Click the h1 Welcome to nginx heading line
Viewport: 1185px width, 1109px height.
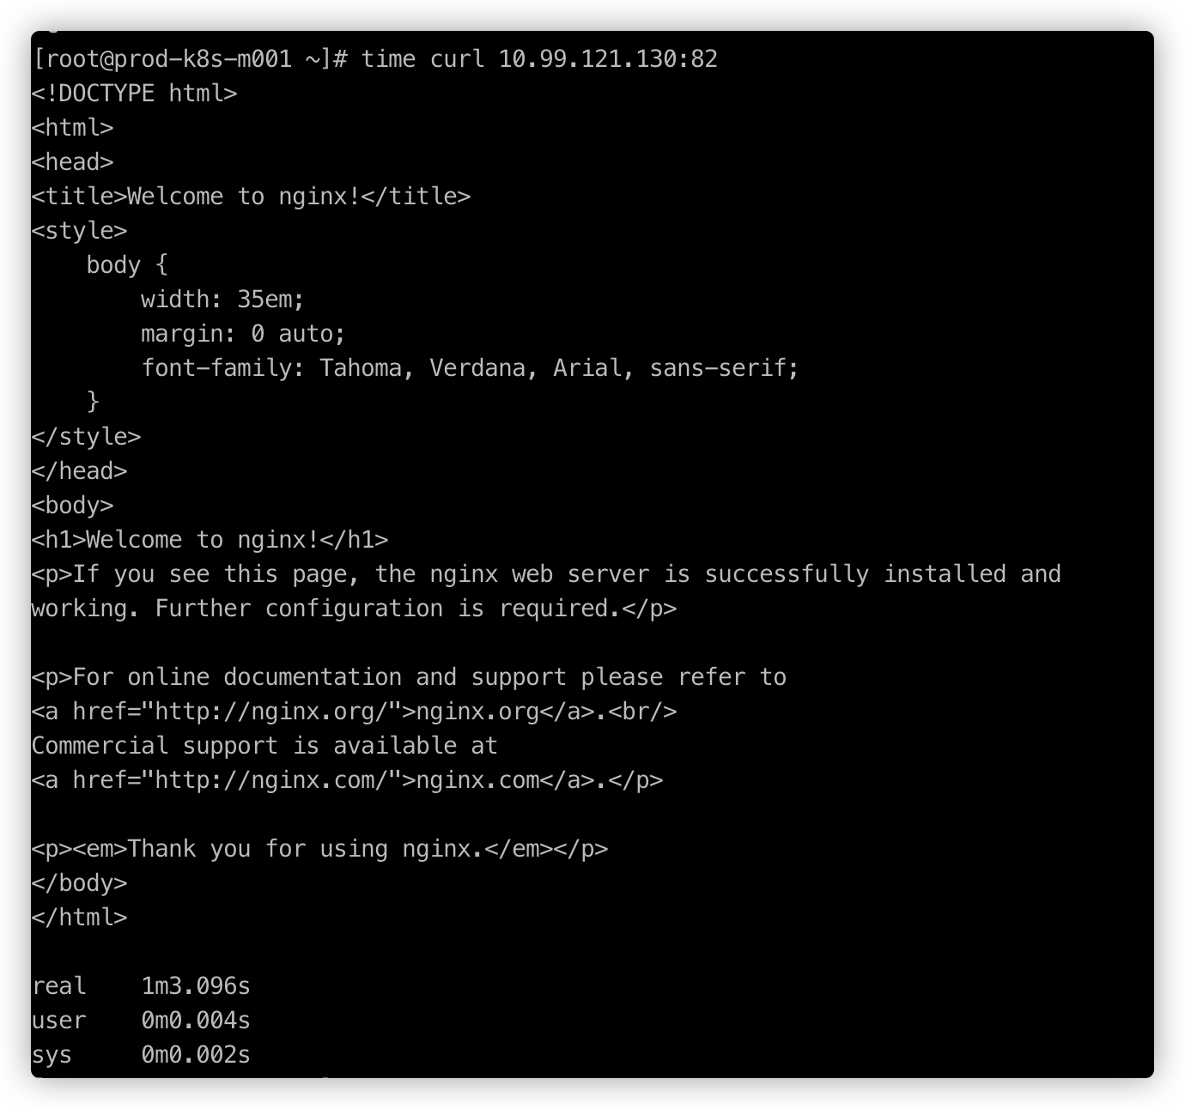210,540
